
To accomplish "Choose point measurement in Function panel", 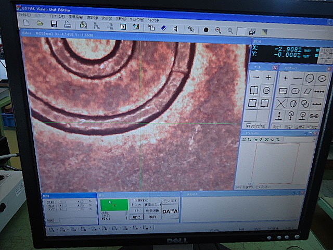I will (x=286, y=78).
